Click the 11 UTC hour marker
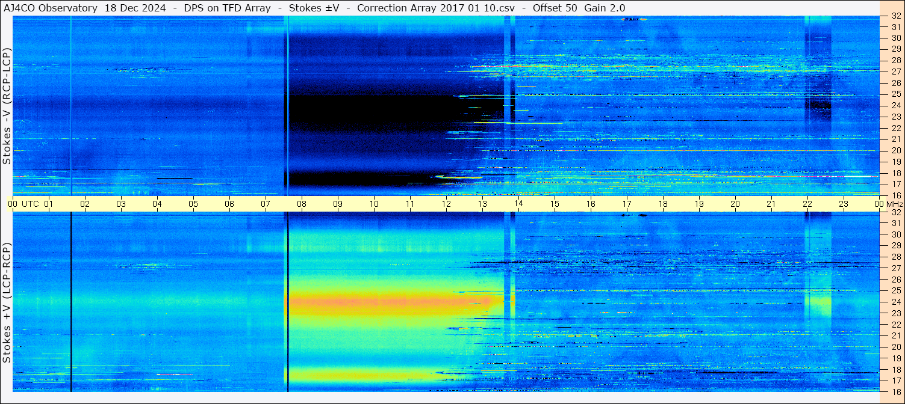This screenshot has height=404, width=905. (x=410, y=204)
